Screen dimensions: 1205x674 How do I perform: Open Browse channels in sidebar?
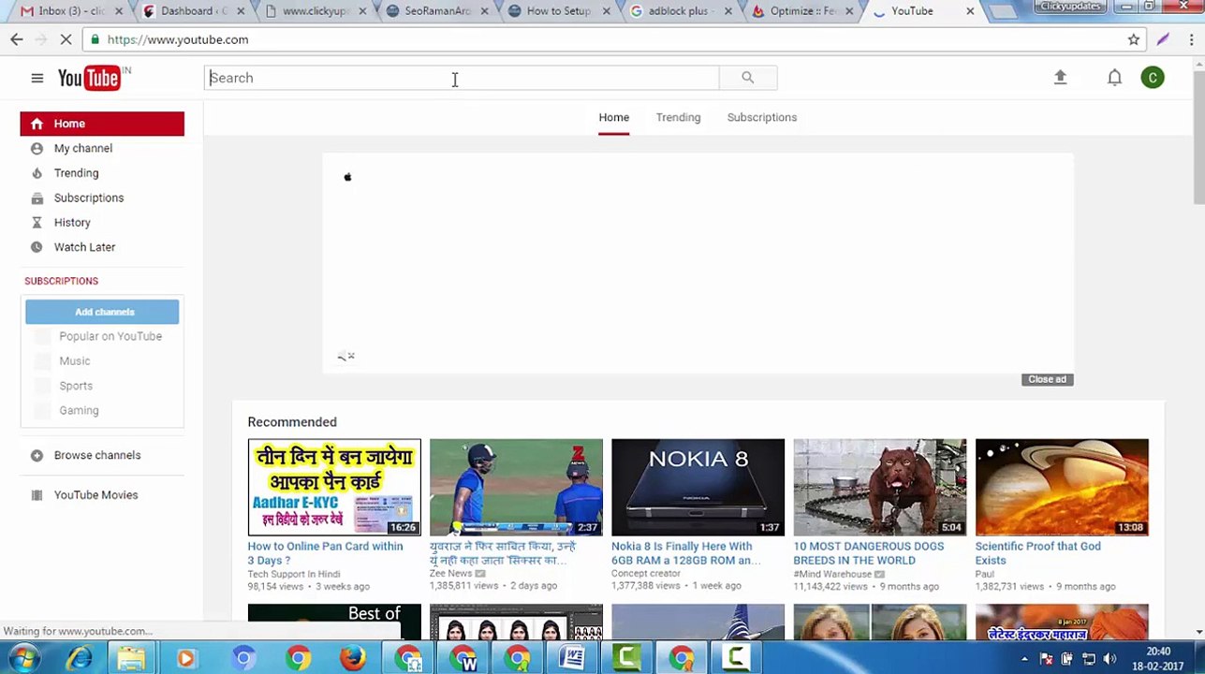tap(96, 455)
